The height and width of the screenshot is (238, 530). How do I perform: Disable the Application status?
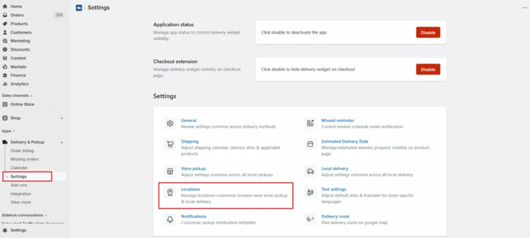point(428,33)
